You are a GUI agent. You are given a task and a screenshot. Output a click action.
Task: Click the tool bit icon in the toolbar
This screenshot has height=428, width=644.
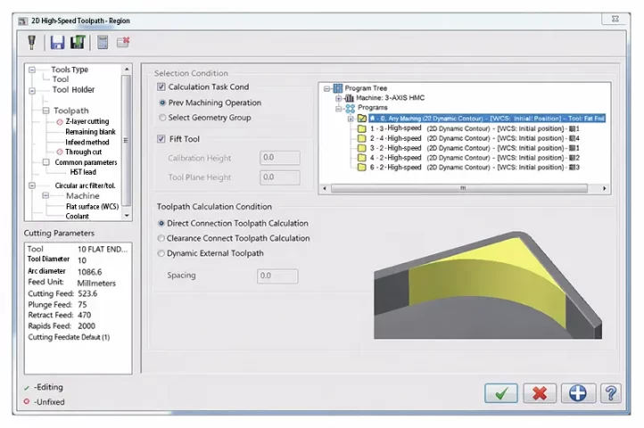[x=31, y=42]
